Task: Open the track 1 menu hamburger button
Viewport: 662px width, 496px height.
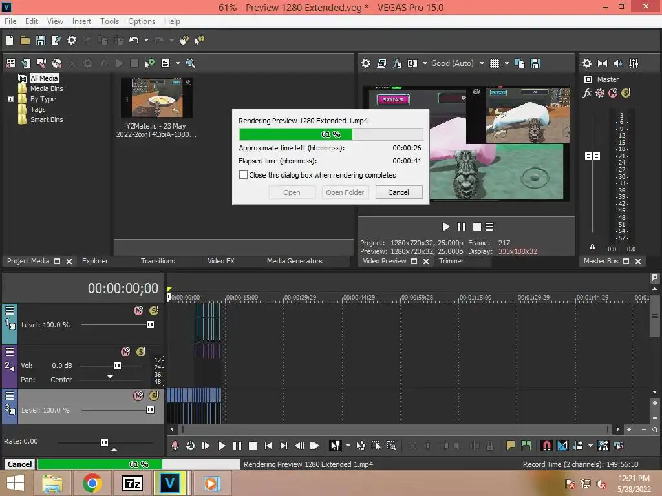Action: click(x=9, y=311)
